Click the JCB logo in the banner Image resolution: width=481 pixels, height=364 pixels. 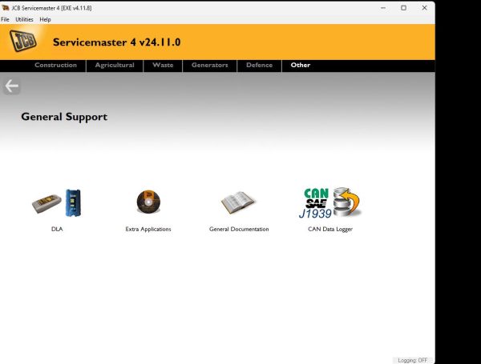(23, 41)
